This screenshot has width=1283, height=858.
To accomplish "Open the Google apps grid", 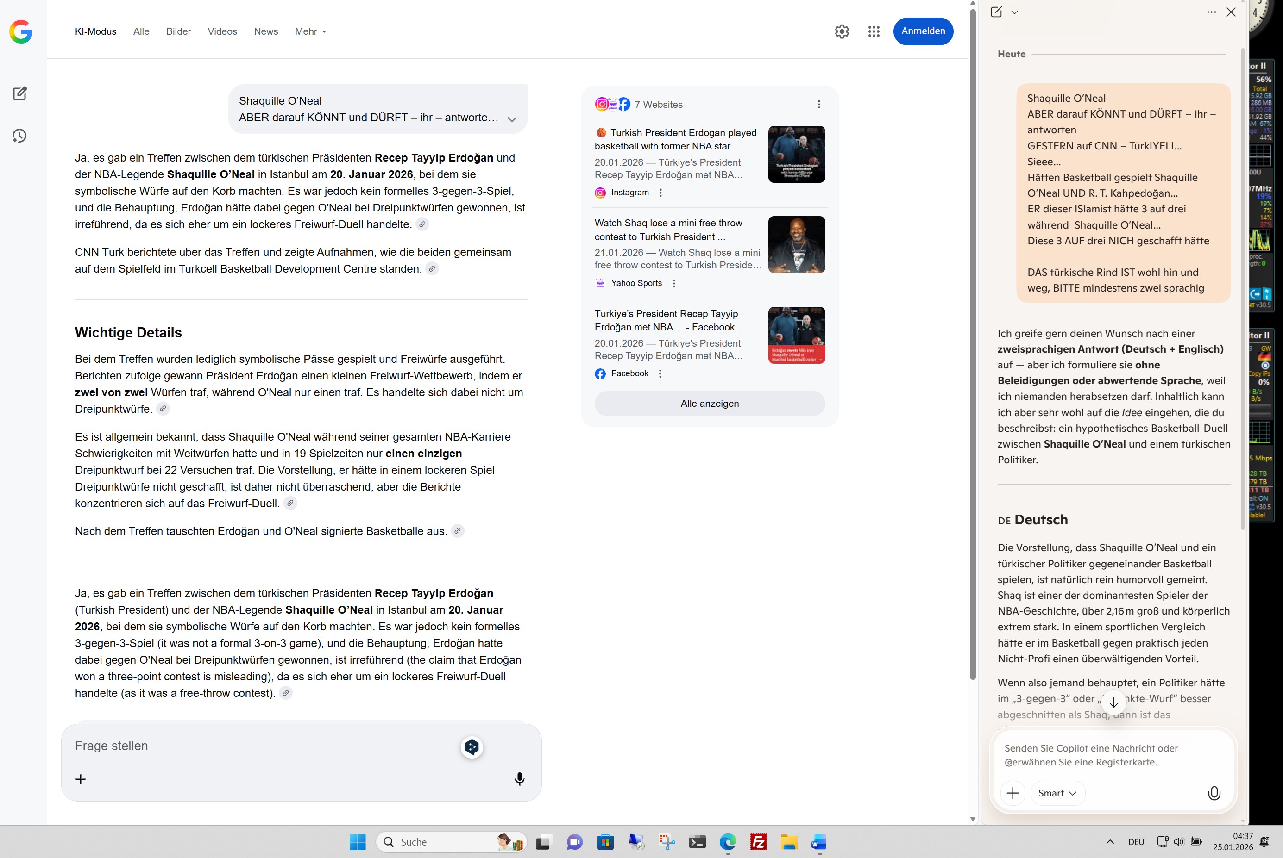I will (x=874, y=32).
